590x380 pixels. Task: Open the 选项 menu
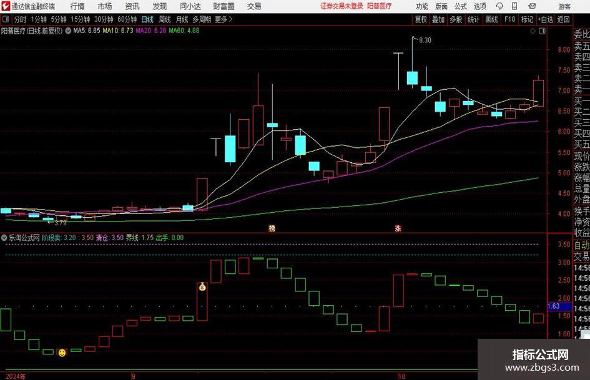tap(479, 6)
